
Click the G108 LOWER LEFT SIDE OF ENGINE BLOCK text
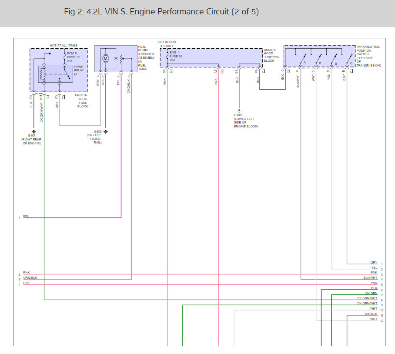(x=246, y=120)
